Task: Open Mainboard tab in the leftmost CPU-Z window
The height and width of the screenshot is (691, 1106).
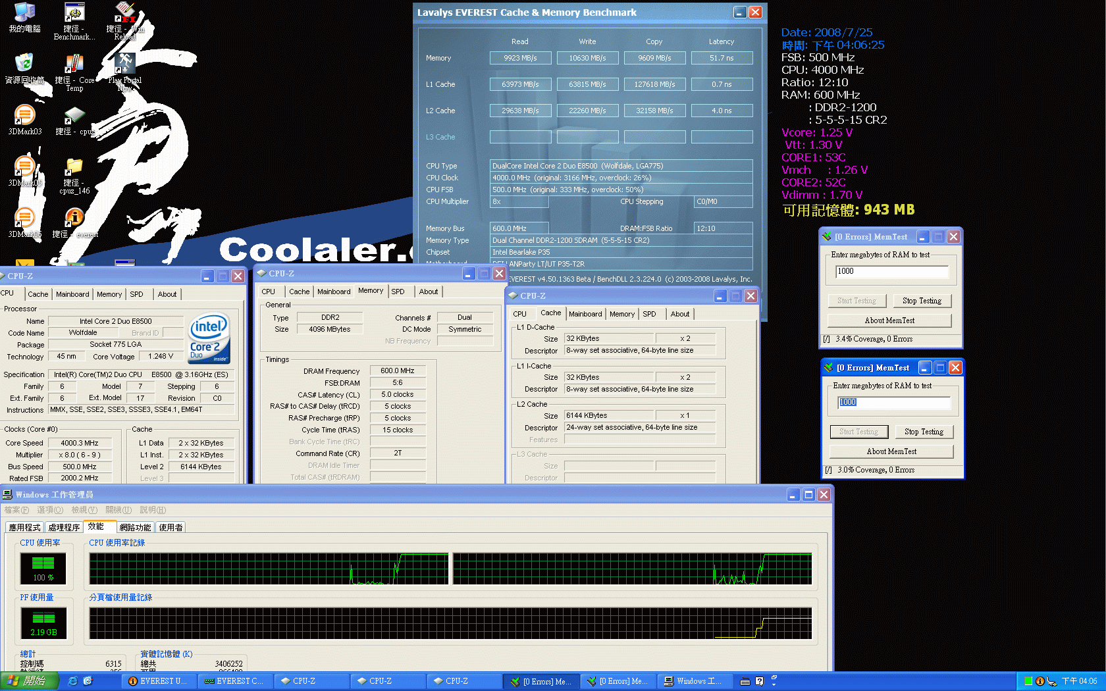Action: pyautogui.click(x=72, y=294)
